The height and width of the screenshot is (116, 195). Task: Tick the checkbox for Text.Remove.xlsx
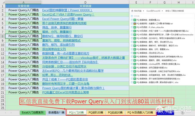[x=132, y=34]
